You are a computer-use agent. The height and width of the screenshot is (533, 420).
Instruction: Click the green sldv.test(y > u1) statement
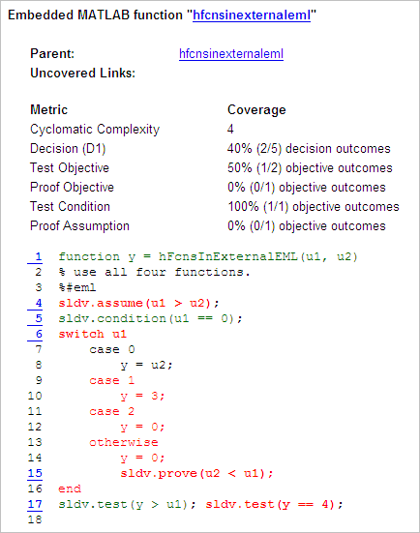[x=127, y=504]
